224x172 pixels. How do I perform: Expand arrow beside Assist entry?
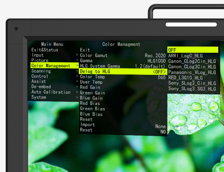(x=77, y=81)
